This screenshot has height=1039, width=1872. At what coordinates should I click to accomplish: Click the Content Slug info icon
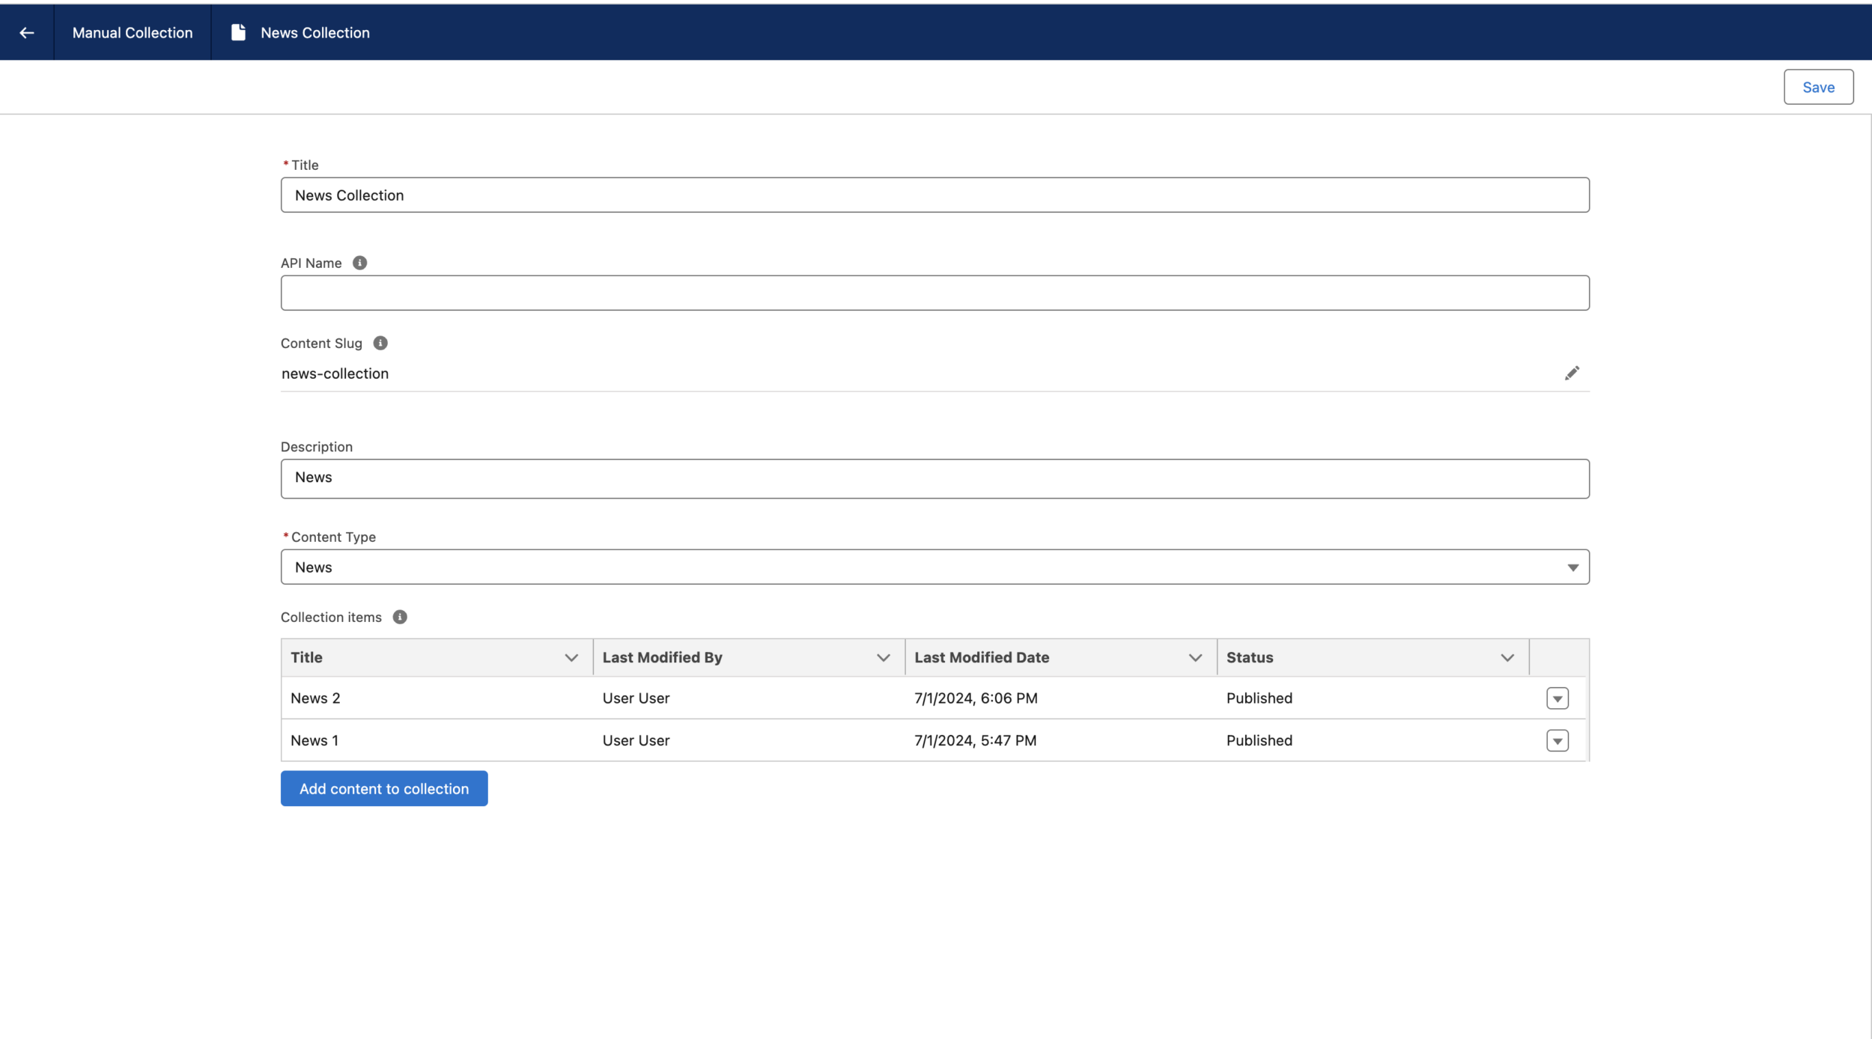380,343
